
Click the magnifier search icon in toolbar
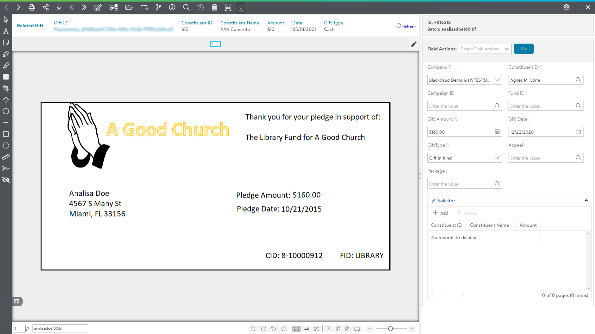(186, 7)
